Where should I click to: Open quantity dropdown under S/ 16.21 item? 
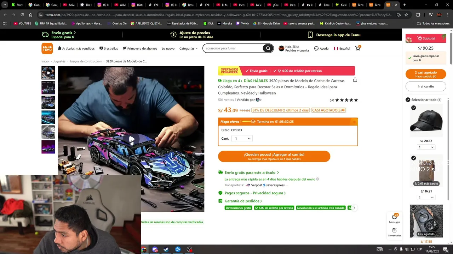pyautogui.click(x=426, y=198)
